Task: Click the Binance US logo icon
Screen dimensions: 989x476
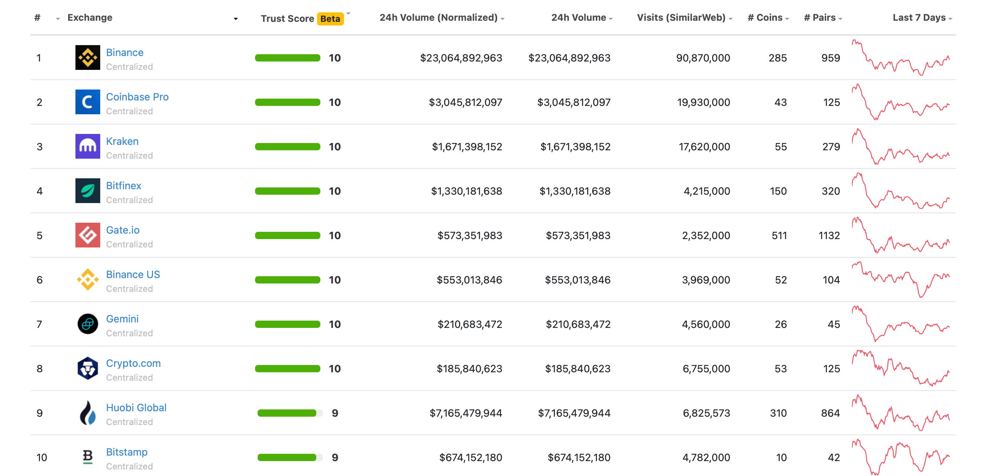Action: [87, 279]
